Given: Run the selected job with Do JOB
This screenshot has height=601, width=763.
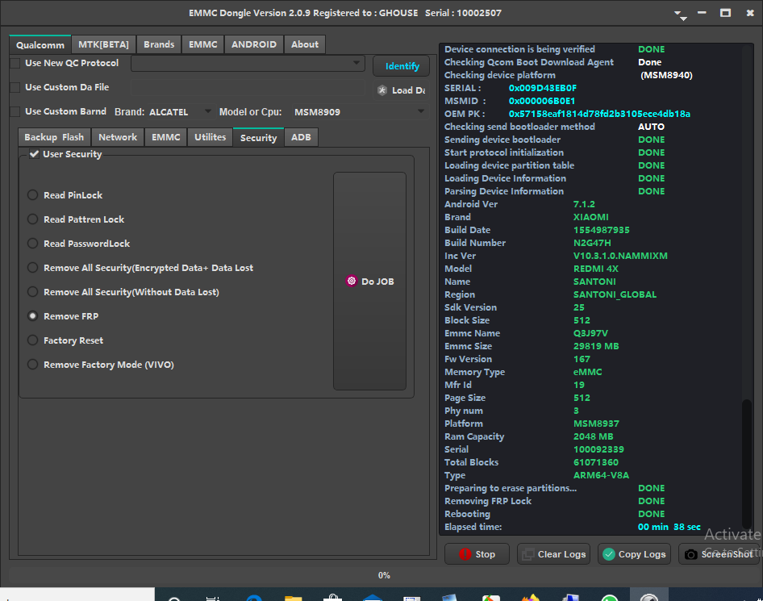Looking at the screenshot, I should click(x=370, y=281).
